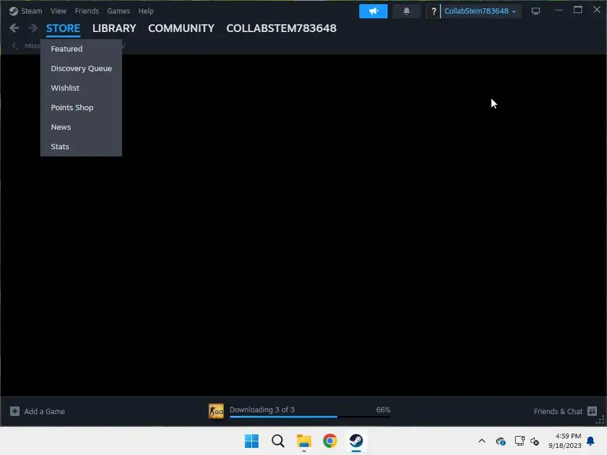Open the Help menu
The width and height of the screenshot is (607, 455).
point(146,11)
